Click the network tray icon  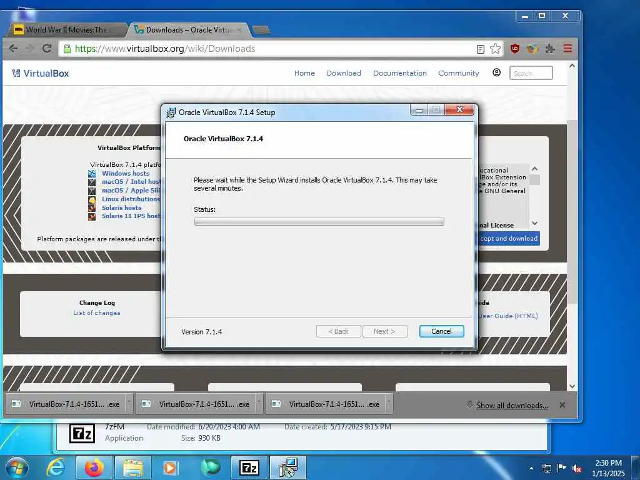546,468
